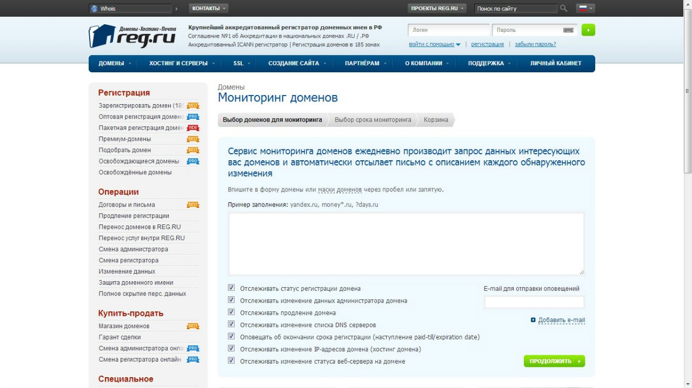This screenshot has height=388, width=692.
Task: Click the маски доменов link
Action: click(340, 189)
